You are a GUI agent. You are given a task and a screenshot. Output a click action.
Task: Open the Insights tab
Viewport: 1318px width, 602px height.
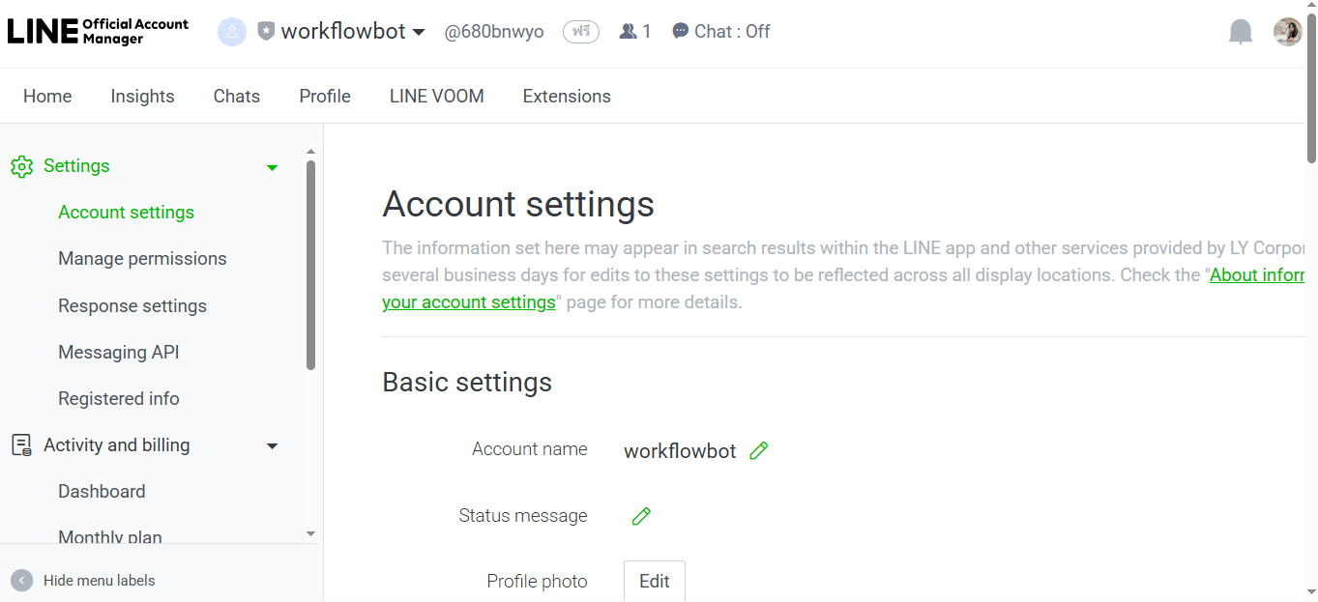point(142,97)
